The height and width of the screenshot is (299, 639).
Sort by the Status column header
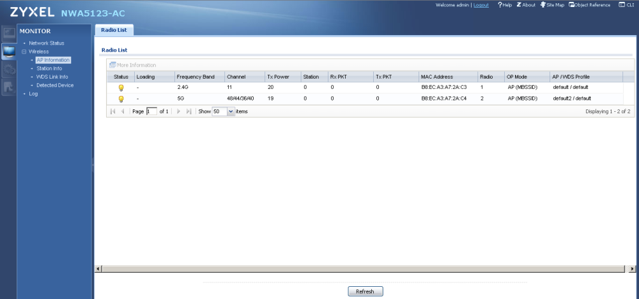tap(121, 77)
